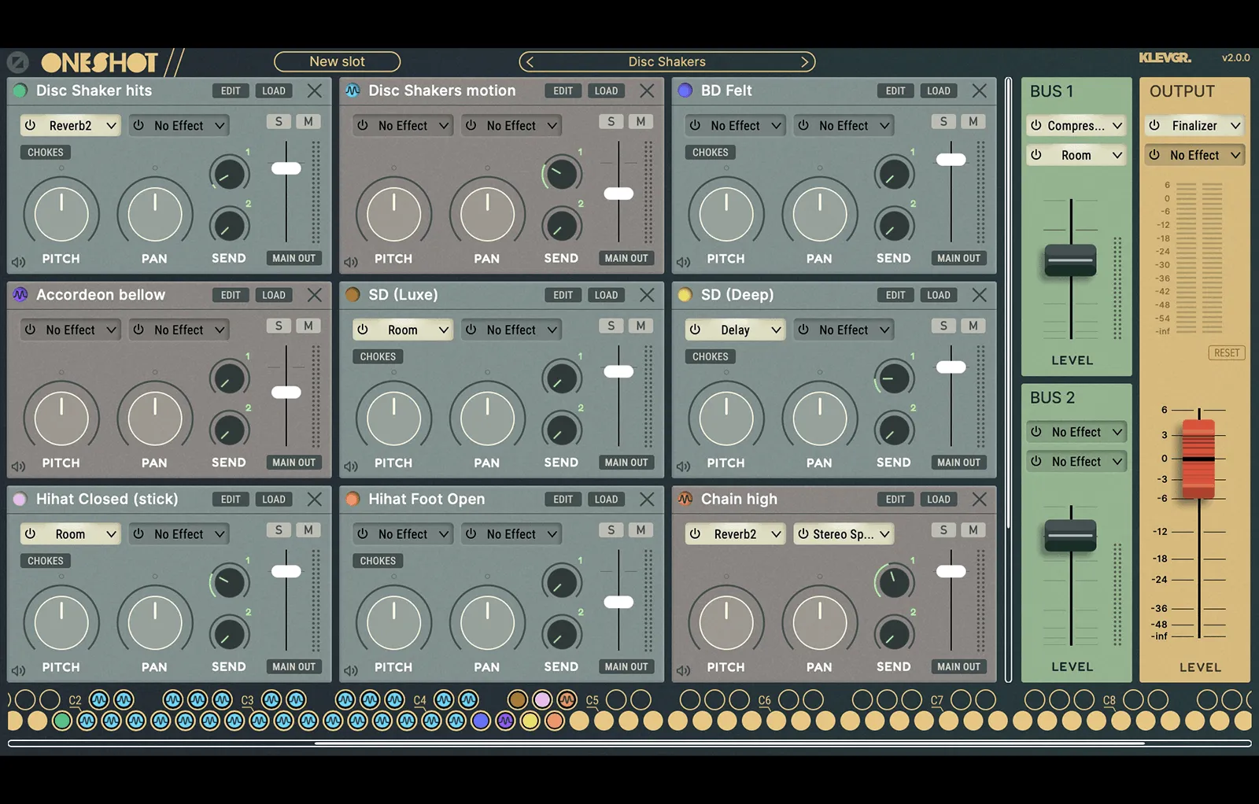Toggle power of Reverb2 effect on Disc Shaker hits
1259x804 pixels.
[30, 125]
